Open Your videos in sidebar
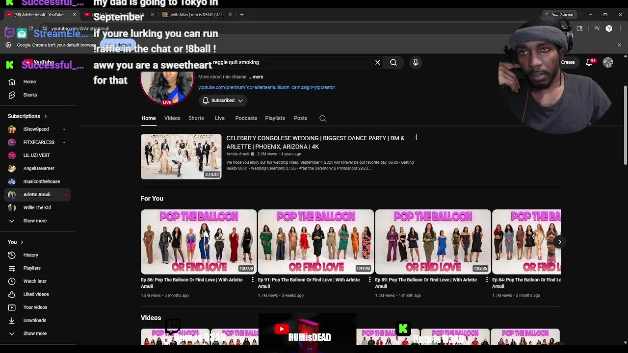The height and width of the screenshot is (353, 628). pyautogui.click(x=35, y=307)
